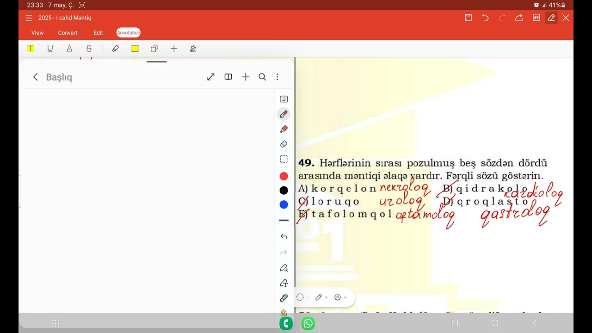Choose the red color swatch
The height and width of the screenshot is (333, 592).
coord(284,176)
